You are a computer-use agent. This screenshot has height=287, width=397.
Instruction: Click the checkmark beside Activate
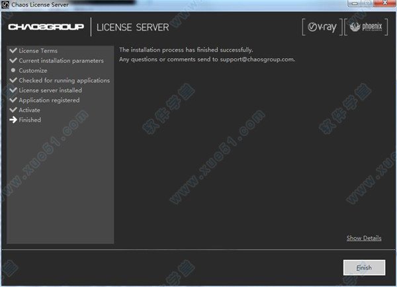click(13, 110)
